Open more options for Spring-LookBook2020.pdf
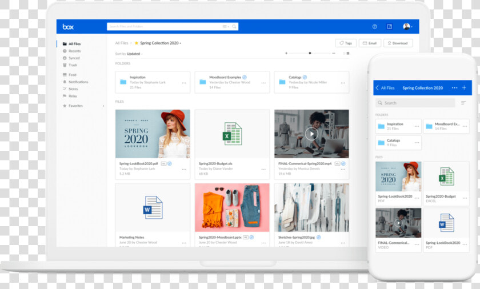 [x=184, y=169]
